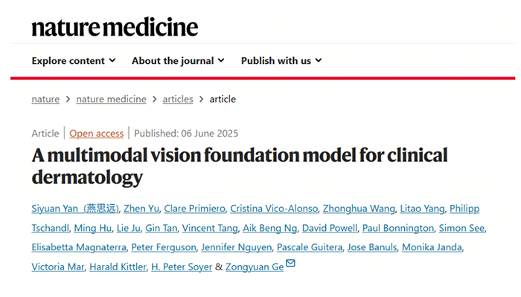Click author Cristina Vico-Alonso

tap(273, 208)
